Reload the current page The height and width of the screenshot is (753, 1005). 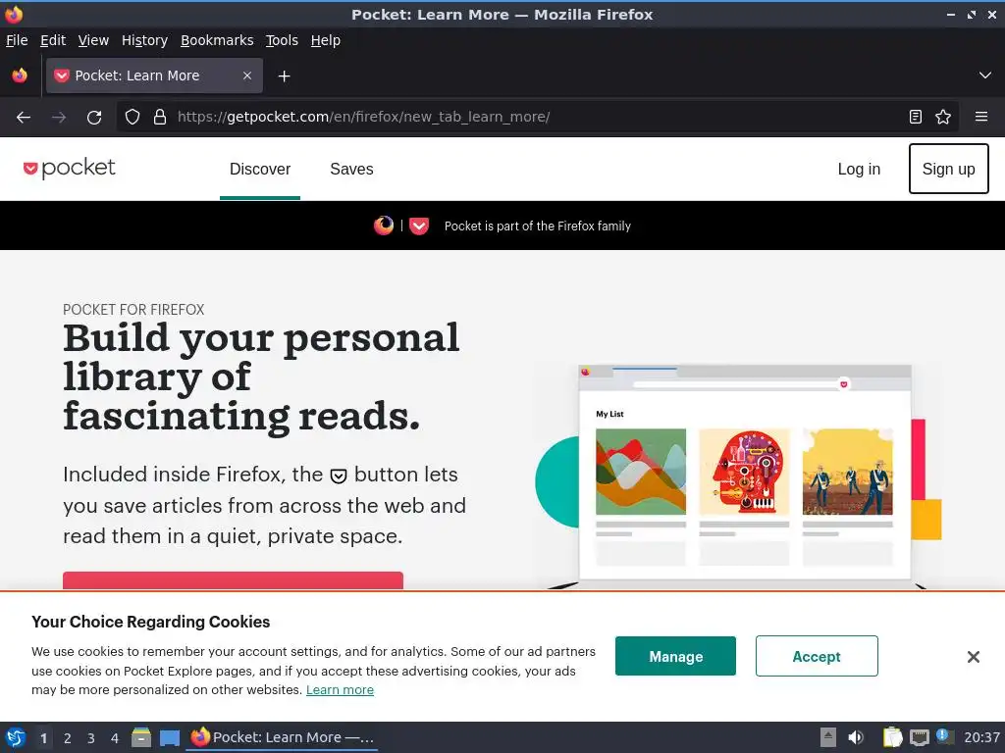(94, 118)
